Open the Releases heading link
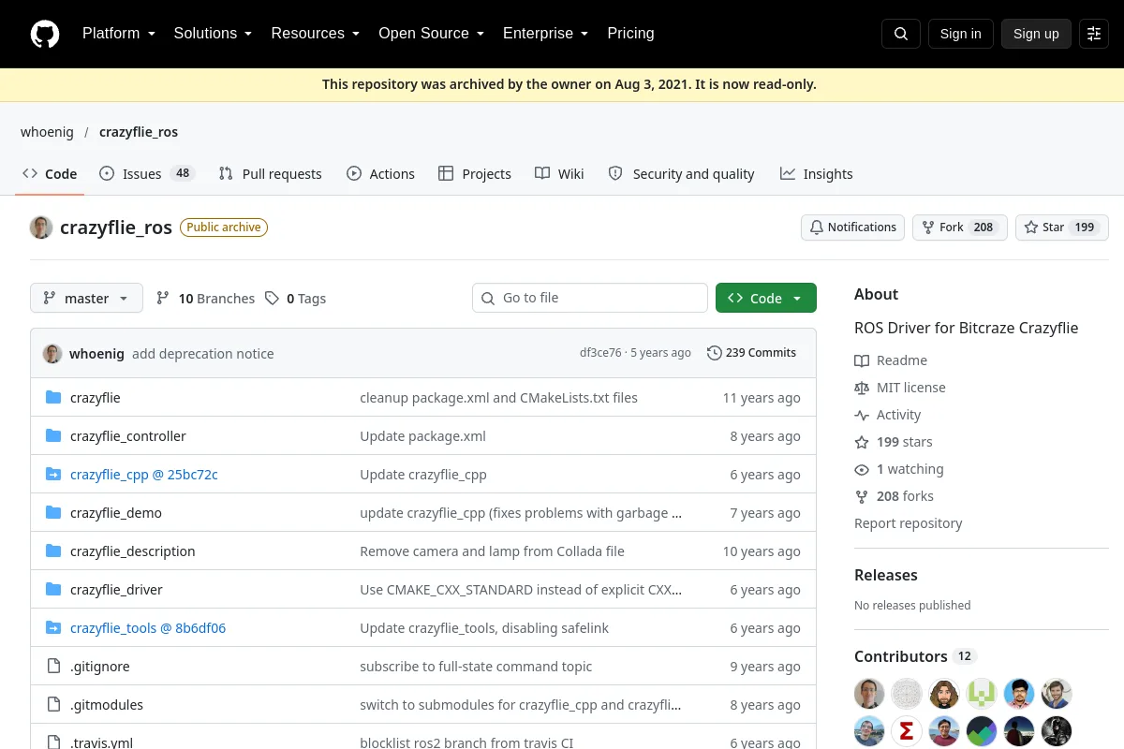The image size is (1124, 749). point(885,575)
